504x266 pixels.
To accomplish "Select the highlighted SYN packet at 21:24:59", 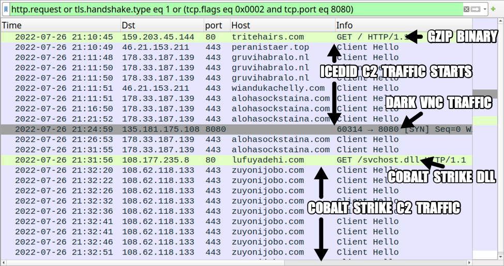I will pyautogui.click(x=236, y=130).
